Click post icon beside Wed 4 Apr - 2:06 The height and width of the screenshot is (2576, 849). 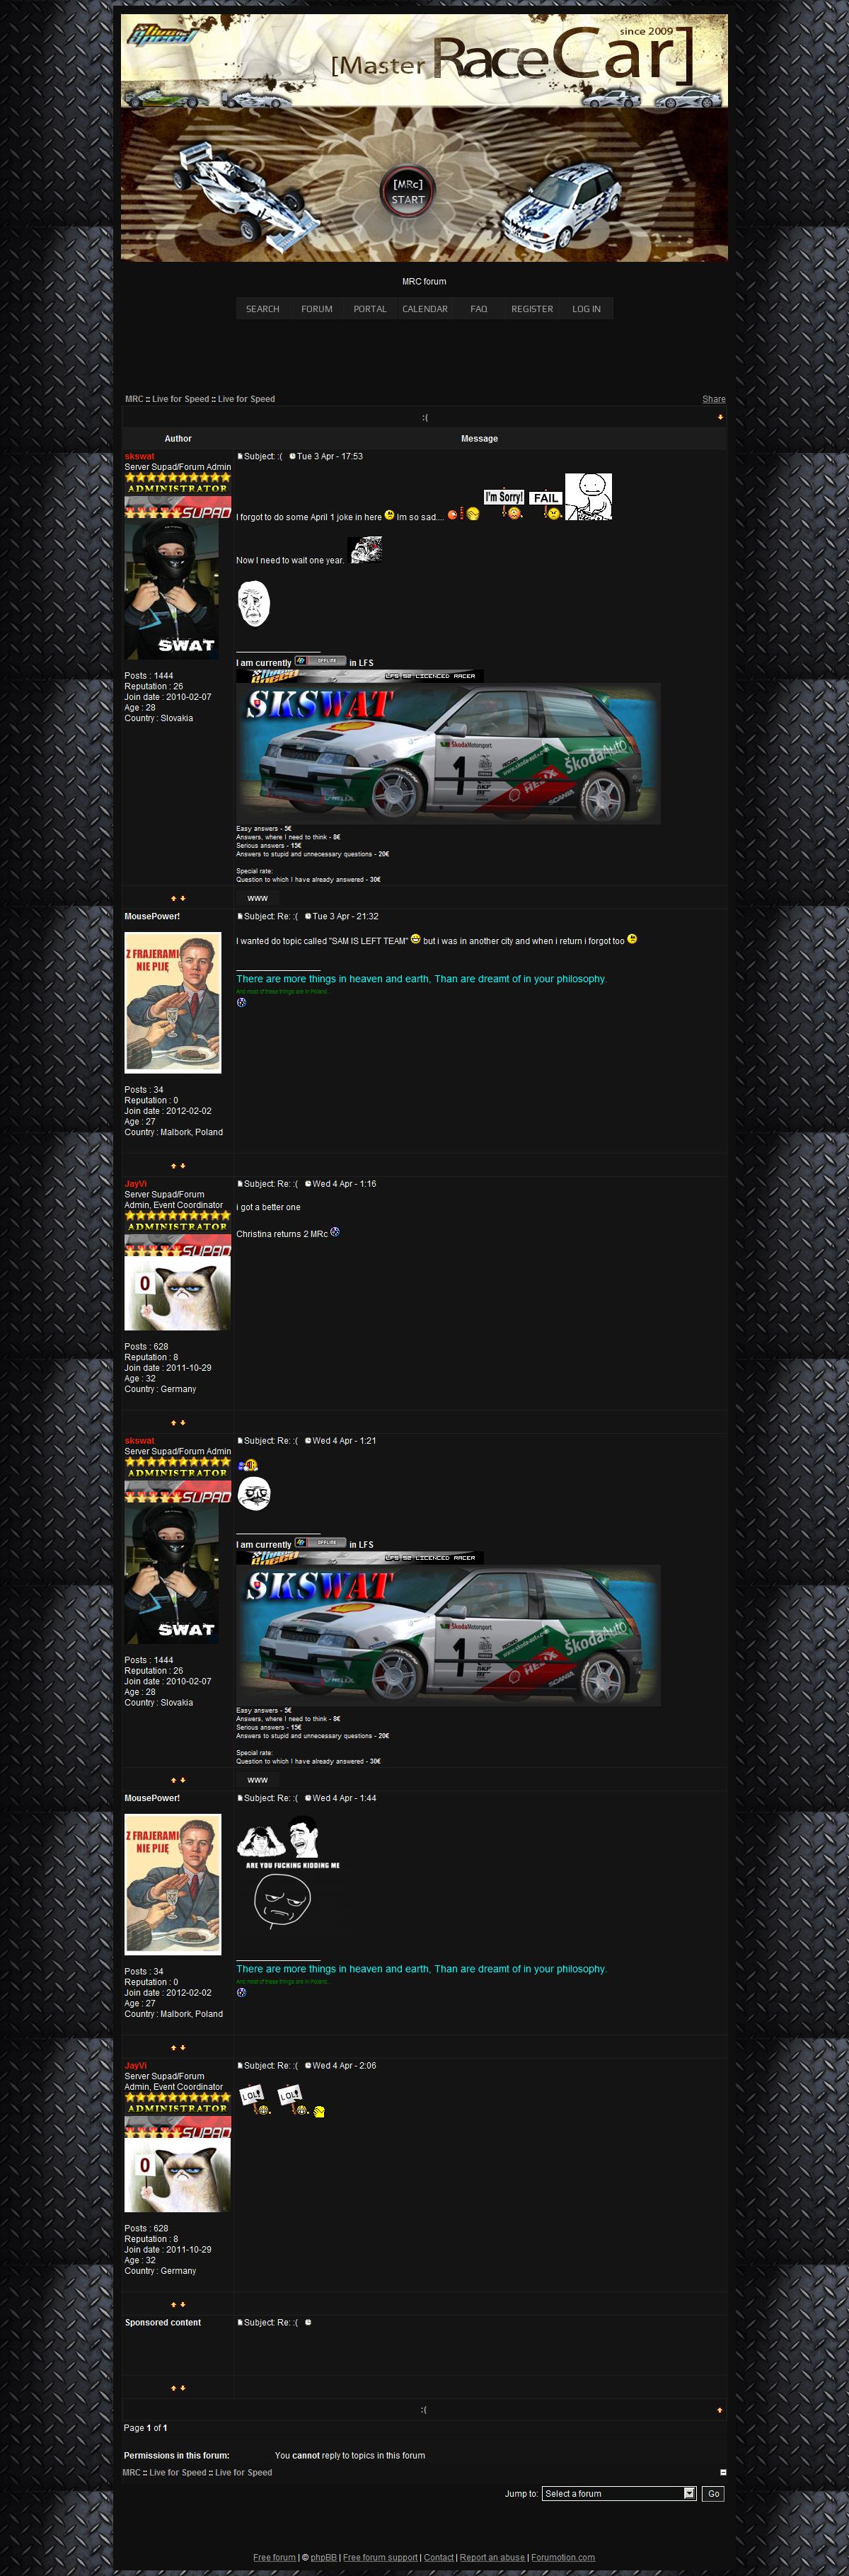pos(240,2065)
